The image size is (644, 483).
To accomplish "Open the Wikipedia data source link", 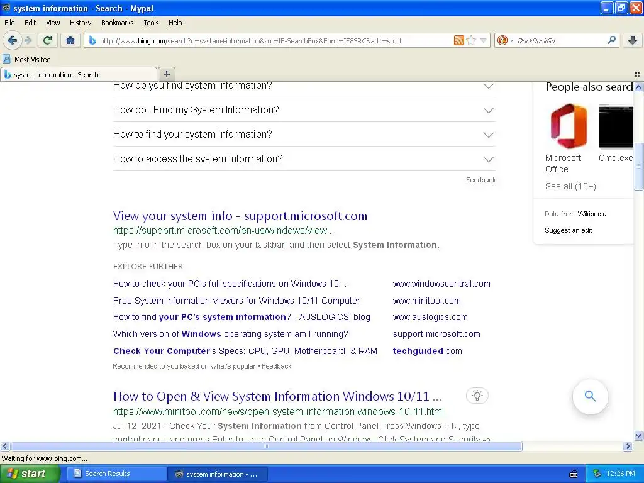I will (592, 214).
